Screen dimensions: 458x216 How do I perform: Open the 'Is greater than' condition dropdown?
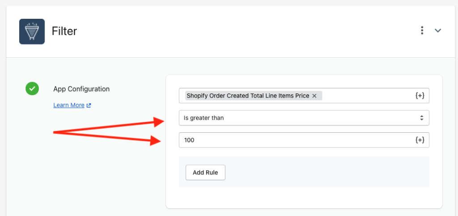304,118
